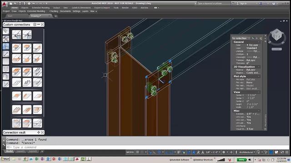Click the Plot printer icon in quick access toolbar
This screenshot has height=163, width=291.
[x=29, y=3]
